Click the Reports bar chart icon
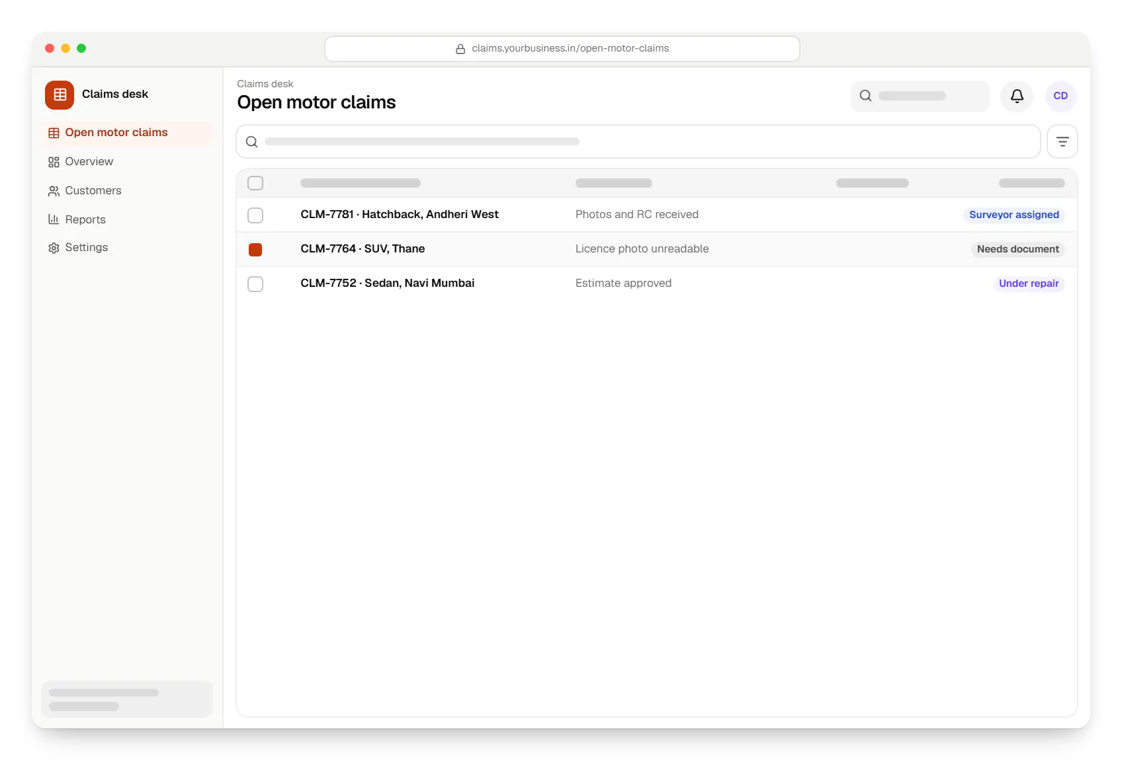The width and height of the screenshot is (1122, 760). 54,219
